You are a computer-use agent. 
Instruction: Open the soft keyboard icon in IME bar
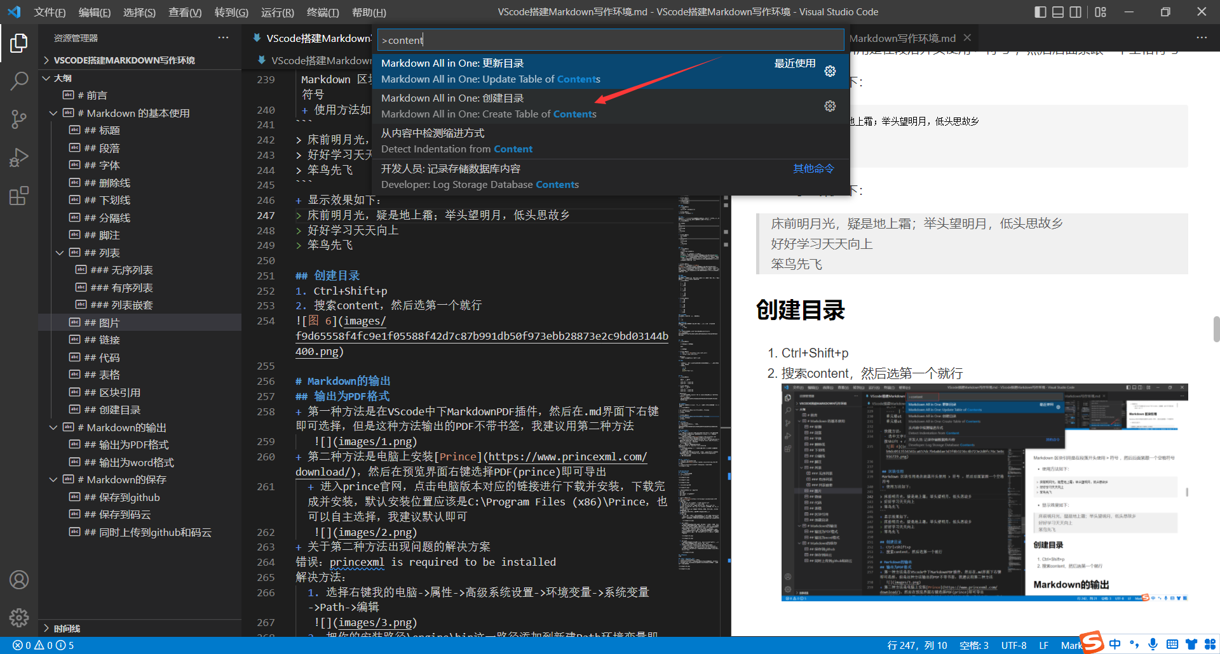1172,644
